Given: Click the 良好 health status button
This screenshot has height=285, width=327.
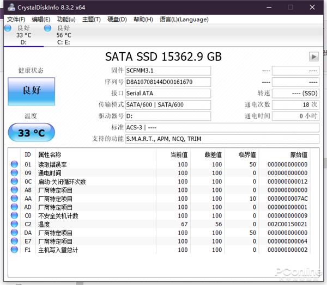Looking at the screenshot, I should coord(31,91).
